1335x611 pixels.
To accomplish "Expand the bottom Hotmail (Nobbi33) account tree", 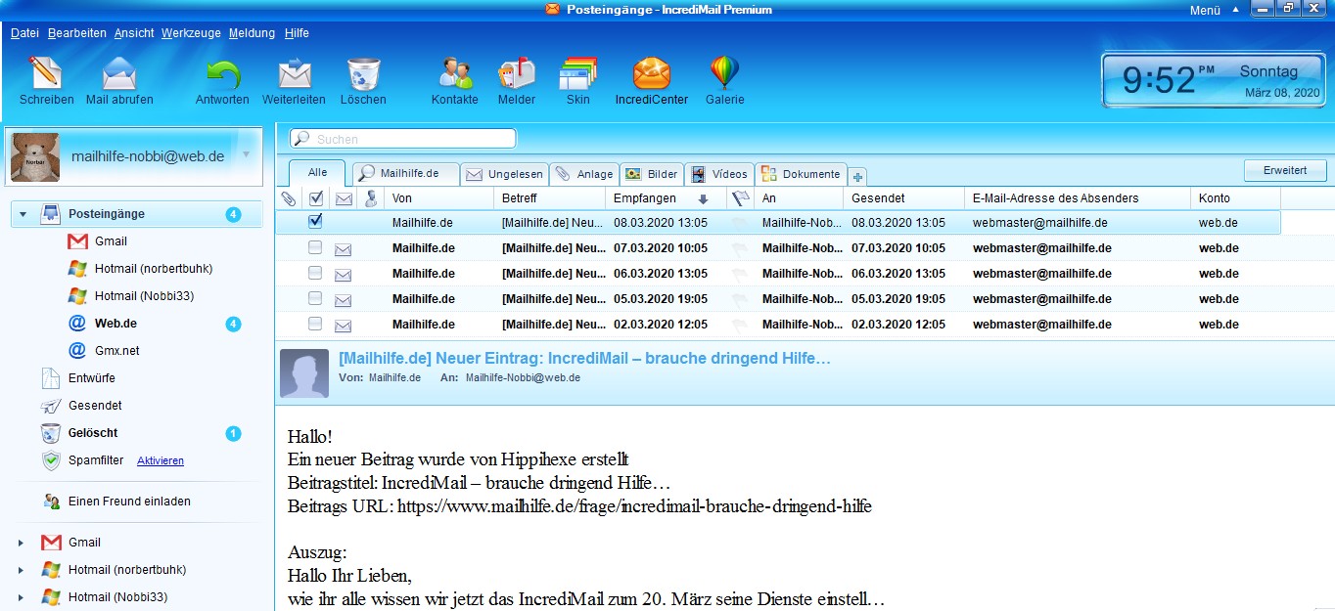I will [x=23, y=597].
